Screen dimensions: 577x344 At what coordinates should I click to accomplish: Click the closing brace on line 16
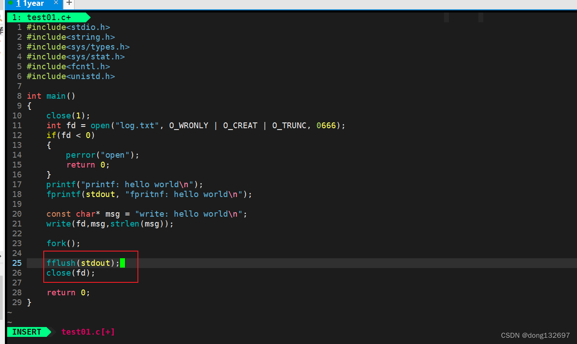[49, 175]
